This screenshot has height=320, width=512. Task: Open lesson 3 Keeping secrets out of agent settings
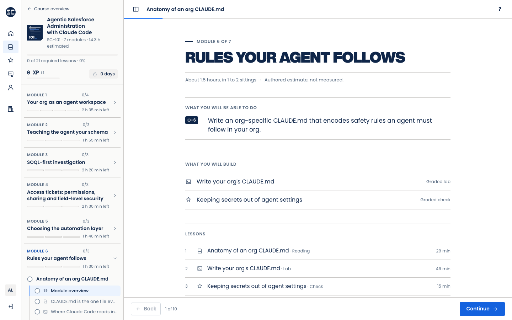point(318,286)
